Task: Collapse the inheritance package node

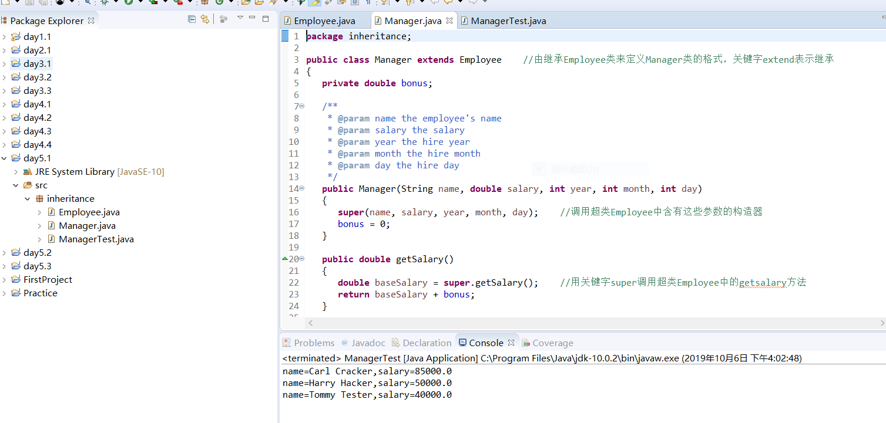Action: [x=28, y=199]
